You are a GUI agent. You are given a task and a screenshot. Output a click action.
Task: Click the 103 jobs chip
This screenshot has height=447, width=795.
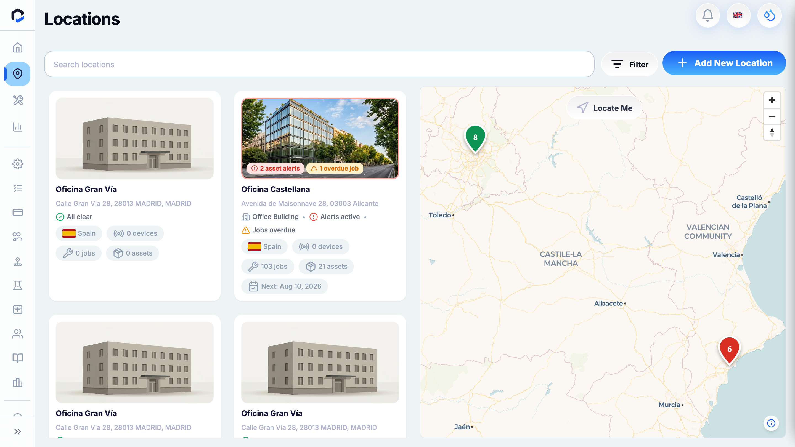tap(267, 266)
